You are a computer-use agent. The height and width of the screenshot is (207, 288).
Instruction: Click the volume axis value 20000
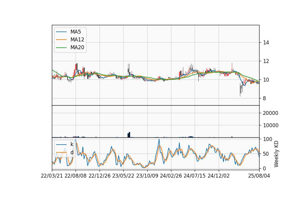click(271, 113)
